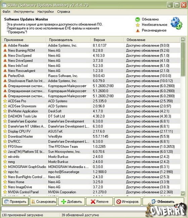Click version cell 5.5.7.1145
The width and height of the screenshot is (188, 218).
pos(100,136)
